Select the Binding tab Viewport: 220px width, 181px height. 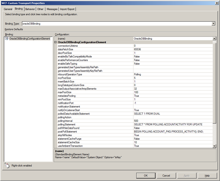pyautogui.click(x=19, y=9)
